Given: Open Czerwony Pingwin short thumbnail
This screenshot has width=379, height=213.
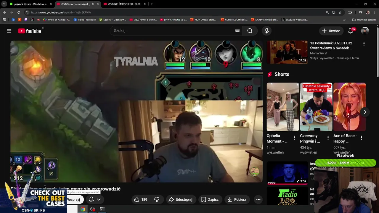Looking at the screenshot, I should 316,107.
